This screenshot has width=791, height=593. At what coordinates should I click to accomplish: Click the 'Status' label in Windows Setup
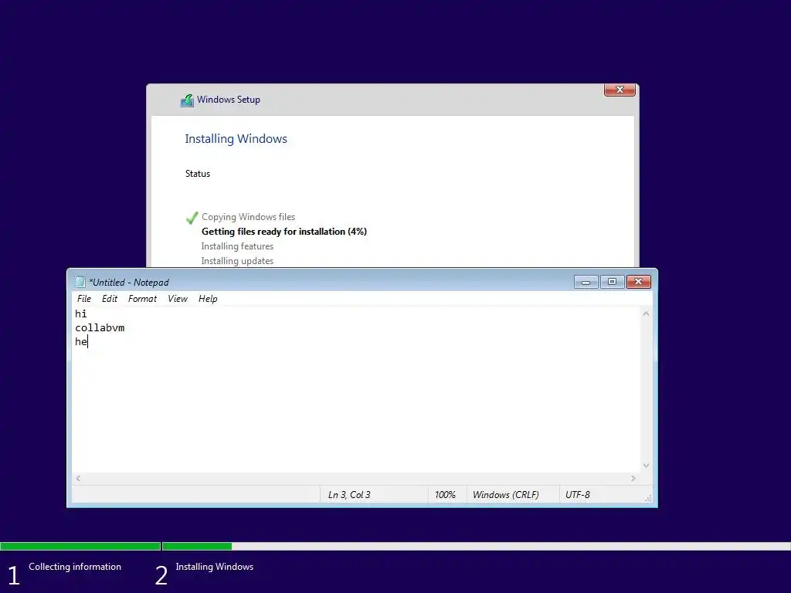(197, 174)
